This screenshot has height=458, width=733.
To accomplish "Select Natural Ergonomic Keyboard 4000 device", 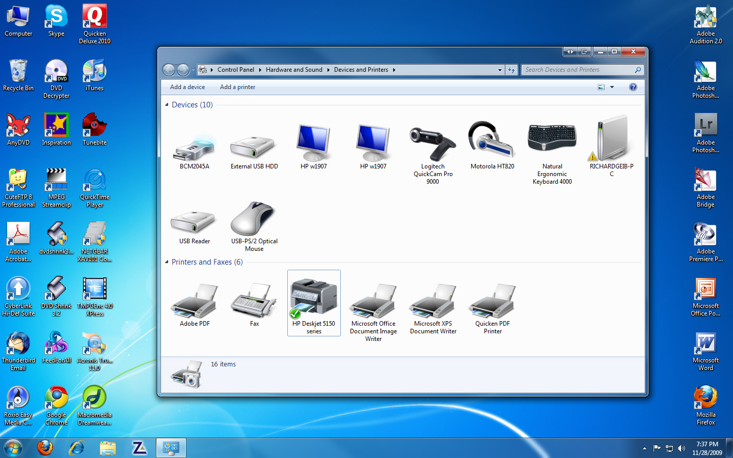I will (552, 153).
